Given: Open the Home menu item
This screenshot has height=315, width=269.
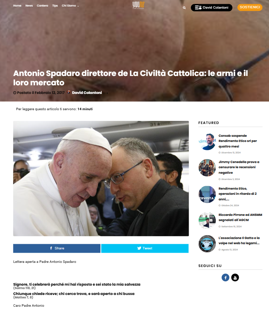Looking at the screenshot, I should click(17, 6).
